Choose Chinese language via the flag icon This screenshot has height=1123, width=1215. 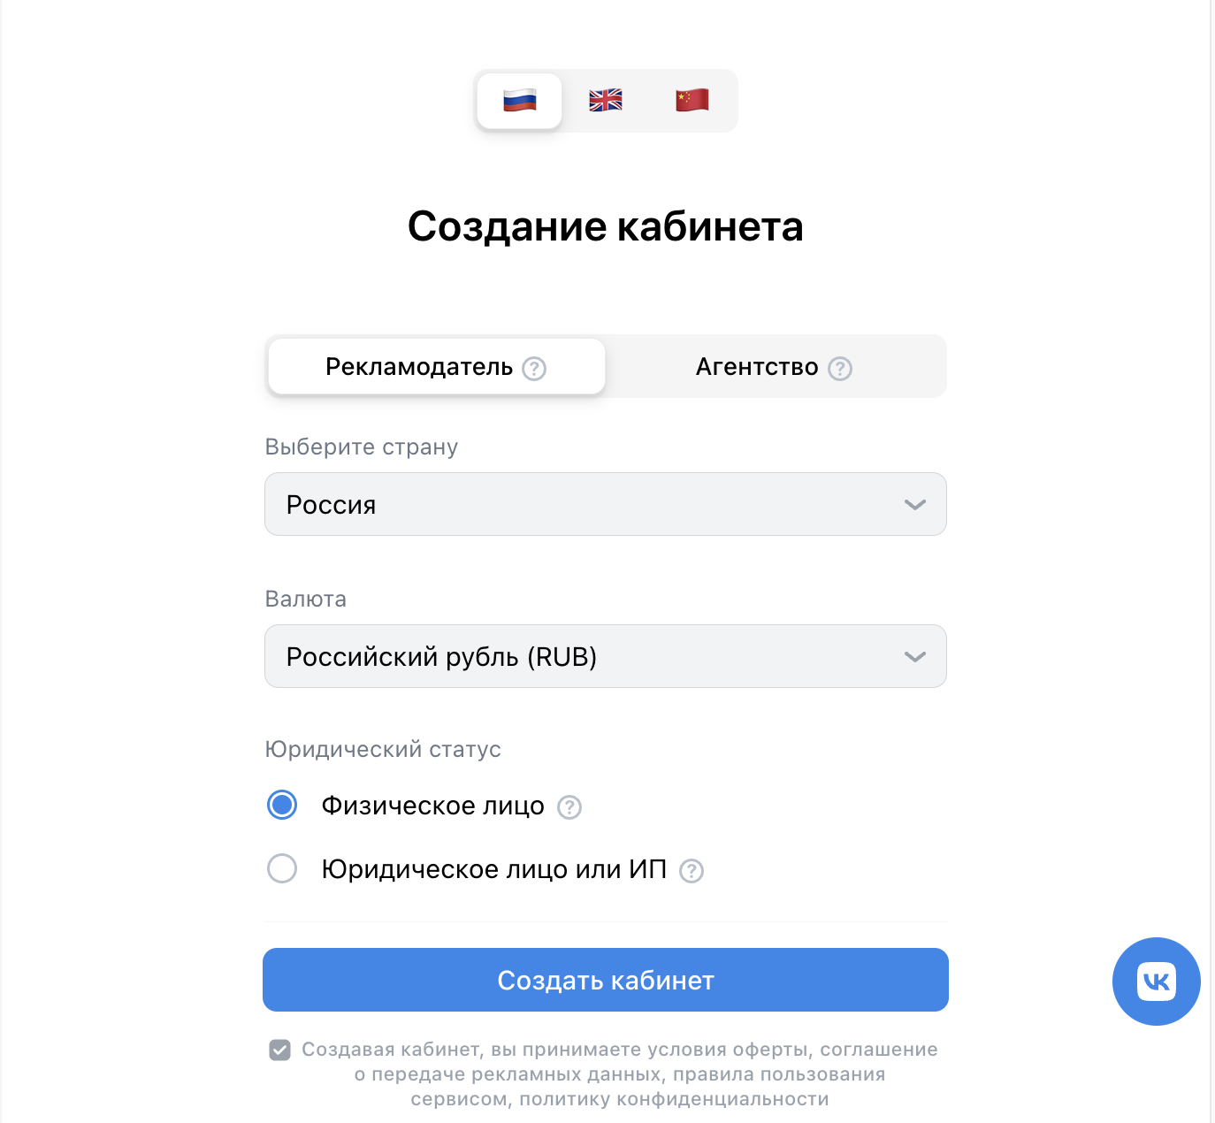click(691, 101)
